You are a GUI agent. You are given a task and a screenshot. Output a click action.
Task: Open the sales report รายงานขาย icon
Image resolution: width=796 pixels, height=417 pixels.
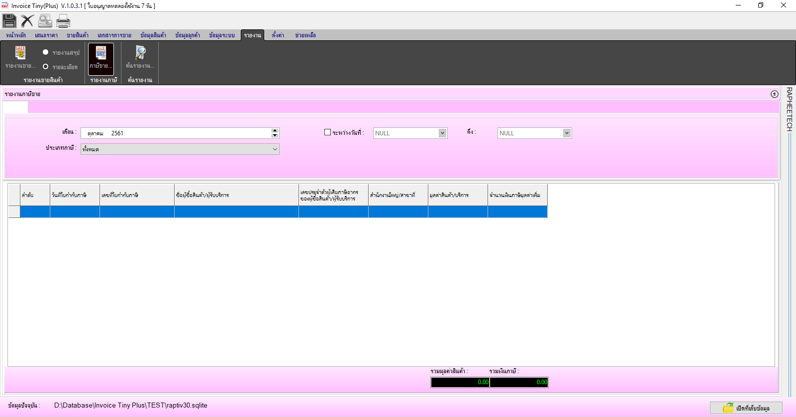click(x=20, y=57)
